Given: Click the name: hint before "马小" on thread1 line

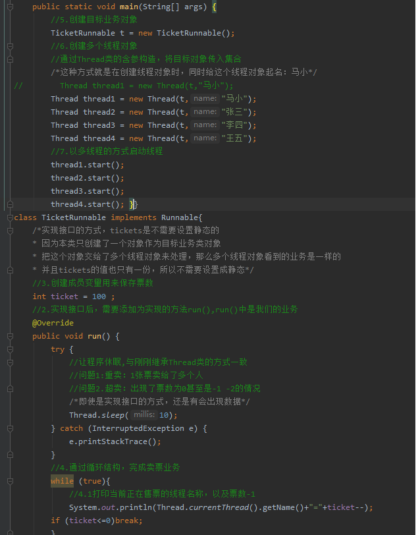Looking at the screenshot, I should coord(205,99).
